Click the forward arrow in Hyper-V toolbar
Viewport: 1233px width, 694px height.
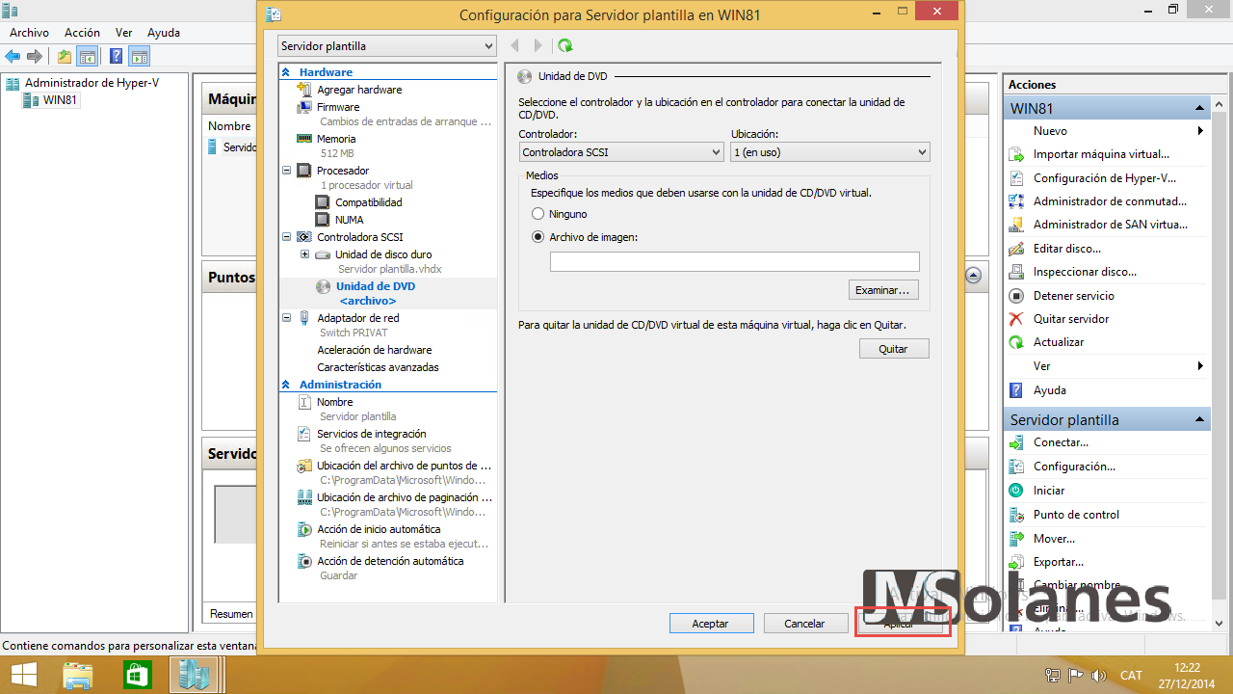pos(35,56)
